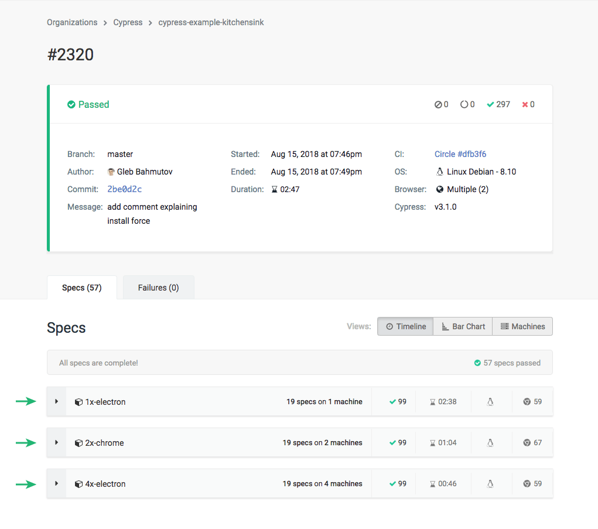Click the Linux penguin icon for 1x-electron group
Image resolution: width=598 pixels, height=529 pixels.
pos(491,401)
